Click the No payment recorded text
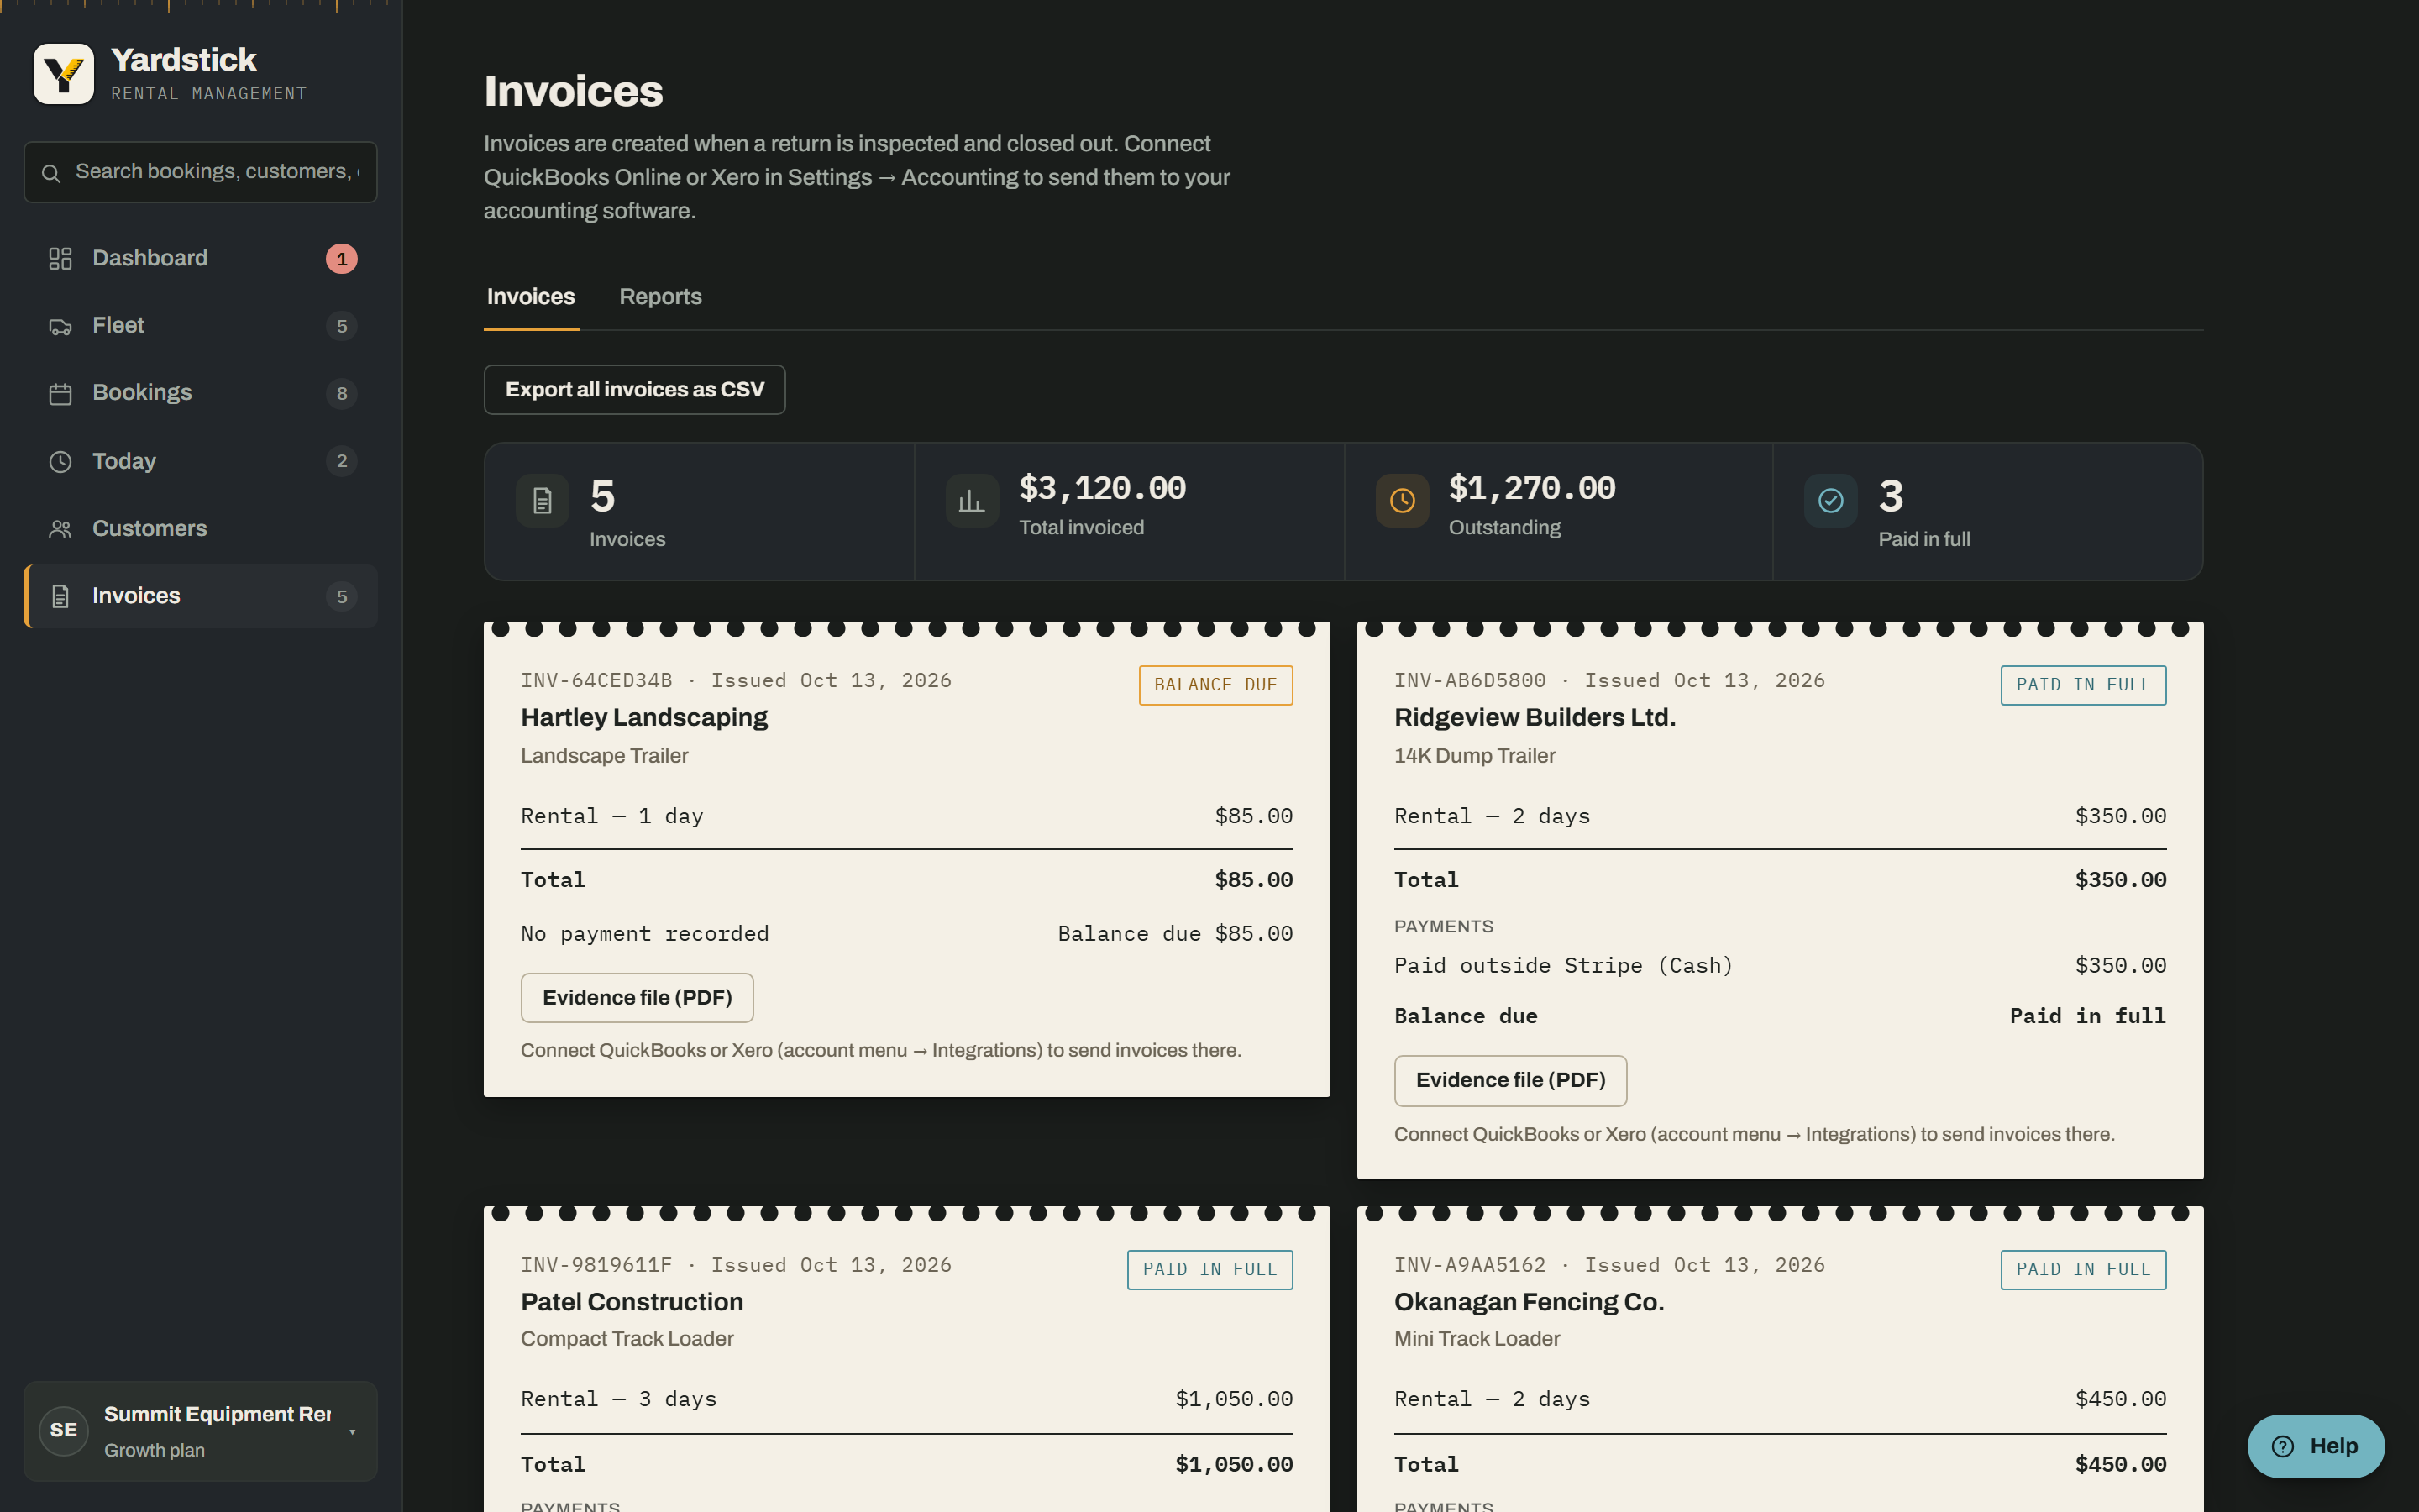Image resolution: width=2419 pixels, height=1512 pixels. coord(645,934)
